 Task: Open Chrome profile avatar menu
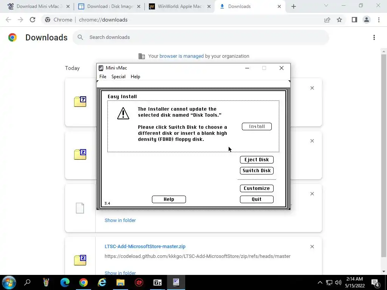coord(367,20)
